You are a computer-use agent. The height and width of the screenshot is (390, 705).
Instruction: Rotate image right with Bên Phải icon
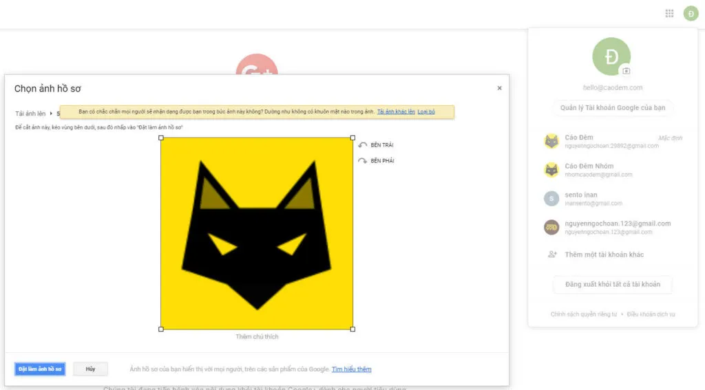363,161
